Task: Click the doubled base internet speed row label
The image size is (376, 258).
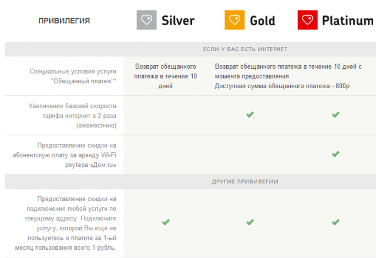Action: (72, 115)
